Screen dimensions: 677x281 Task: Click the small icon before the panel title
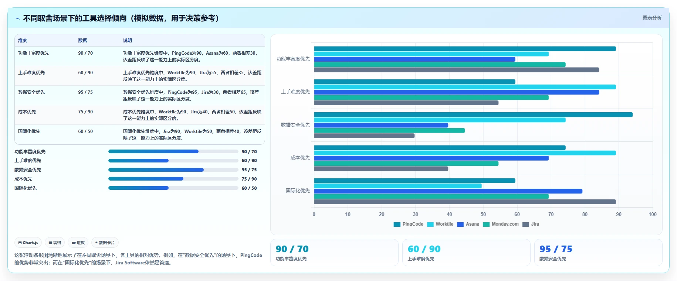click(x=17, y=18)
